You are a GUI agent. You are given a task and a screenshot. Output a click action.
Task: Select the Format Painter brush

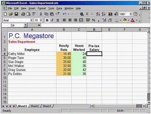tap(57, 14)
